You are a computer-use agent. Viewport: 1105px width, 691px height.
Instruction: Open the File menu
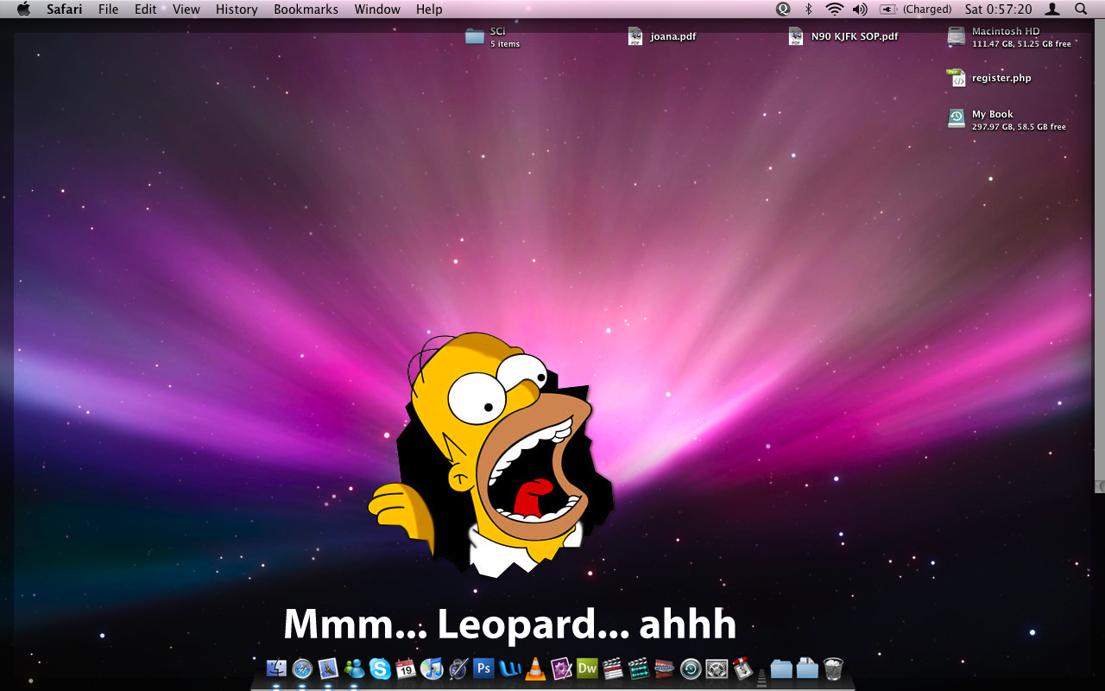[108, 10]
